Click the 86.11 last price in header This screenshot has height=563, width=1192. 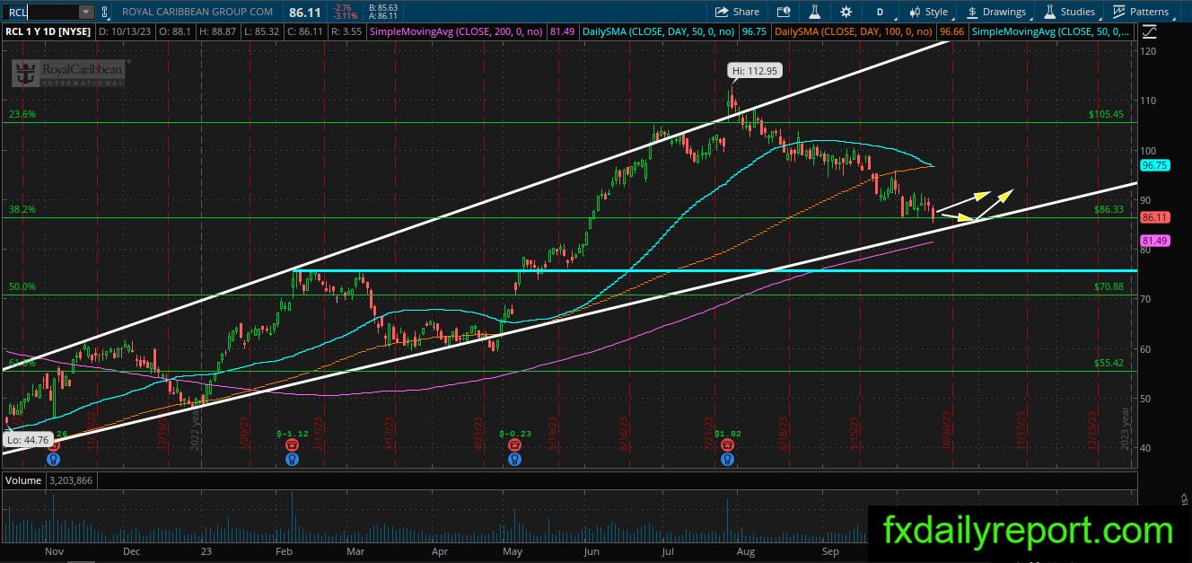pos(306,12)
